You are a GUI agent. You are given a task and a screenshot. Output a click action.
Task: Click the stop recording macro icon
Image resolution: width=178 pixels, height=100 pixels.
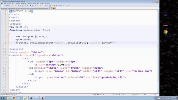(x=57, y=6)
